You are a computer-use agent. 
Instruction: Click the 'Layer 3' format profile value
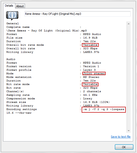tap(89, 70)
